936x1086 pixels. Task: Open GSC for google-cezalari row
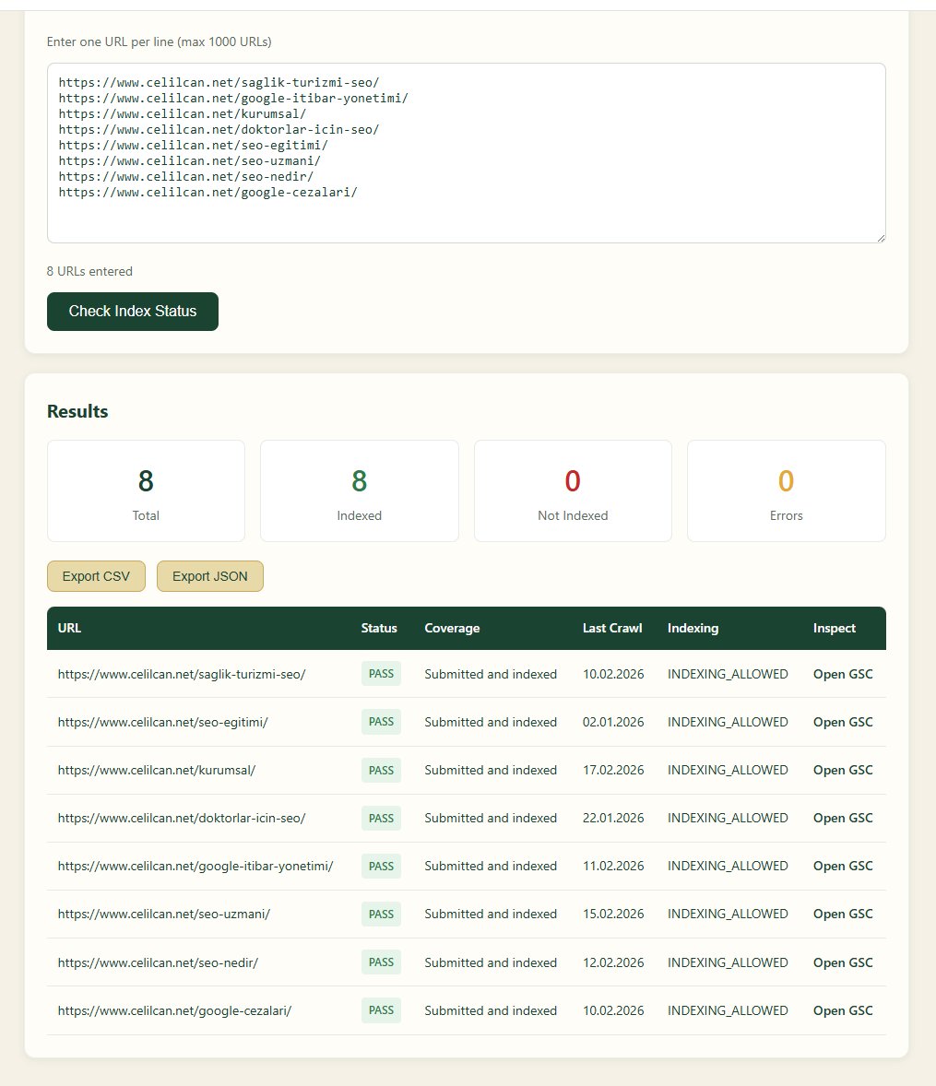tap(843, 1010)
